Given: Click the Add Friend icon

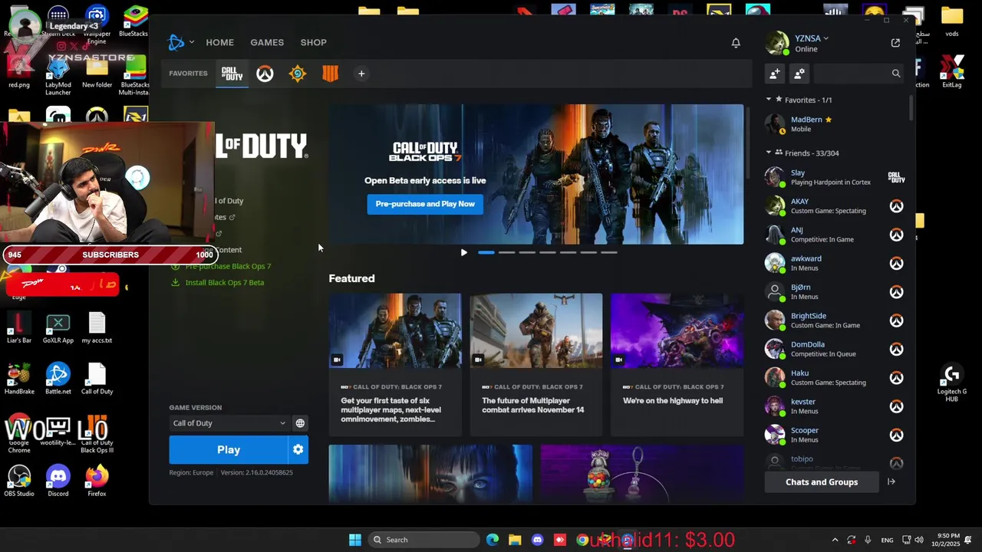Looking at the screenshot, I should point(775,74).
